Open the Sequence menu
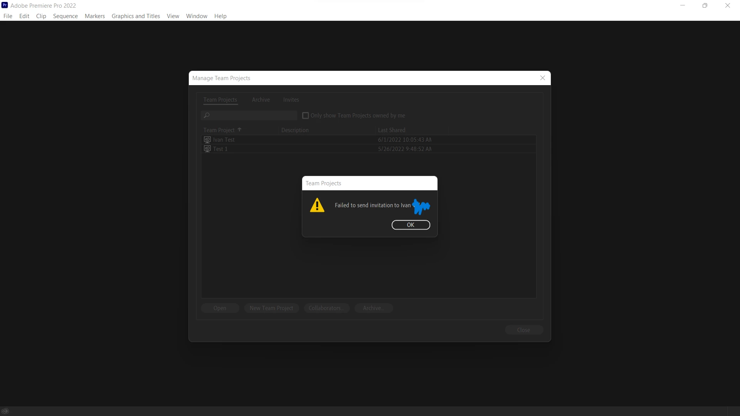The image size is (740, 416). [x=65, y=16]
